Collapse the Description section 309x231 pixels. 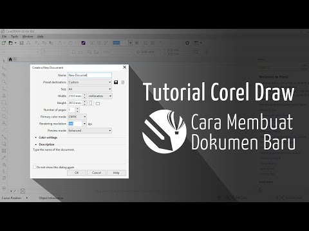[x=36, y=144]
